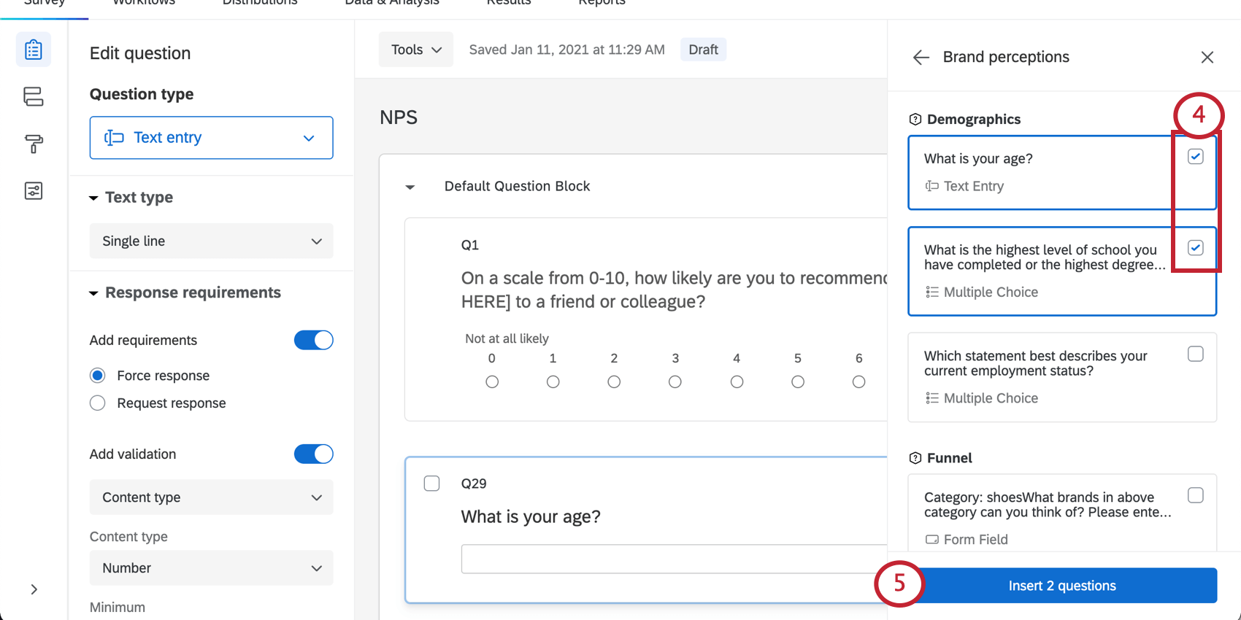1241x620 pixels.
Task: Click the Insert 2 questions button
Action: [1061, 586]
